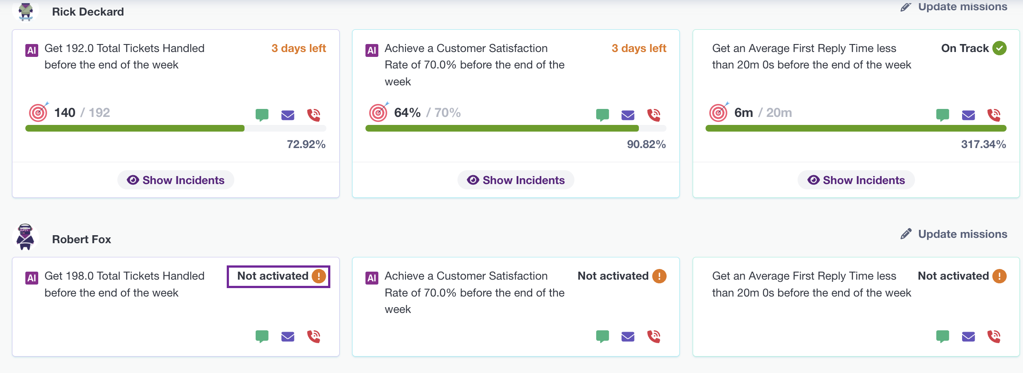Click phone icon on Rick's First Reply Time card
This screenshot has width=1023, height=373.
point(994,115)
